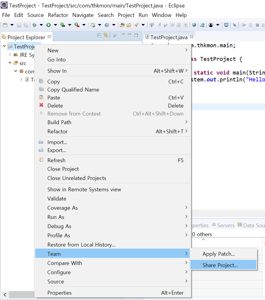Click the Refresh icon in context menu
The image size is (265, 300).
(x=41, y=160)
